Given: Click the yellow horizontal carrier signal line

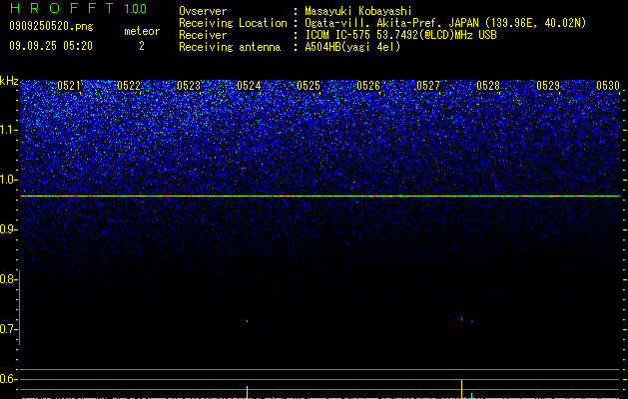Looking at the screenshot, I should coord(320,197).
